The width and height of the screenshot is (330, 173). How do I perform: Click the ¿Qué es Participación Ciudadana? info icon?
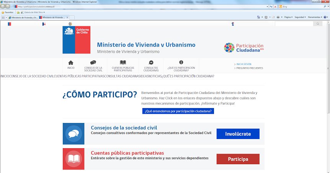click(181, 63)
